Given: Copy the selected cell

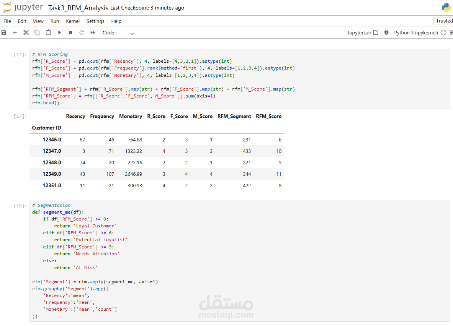Looking at the screenshot, I should click(37, 33).
